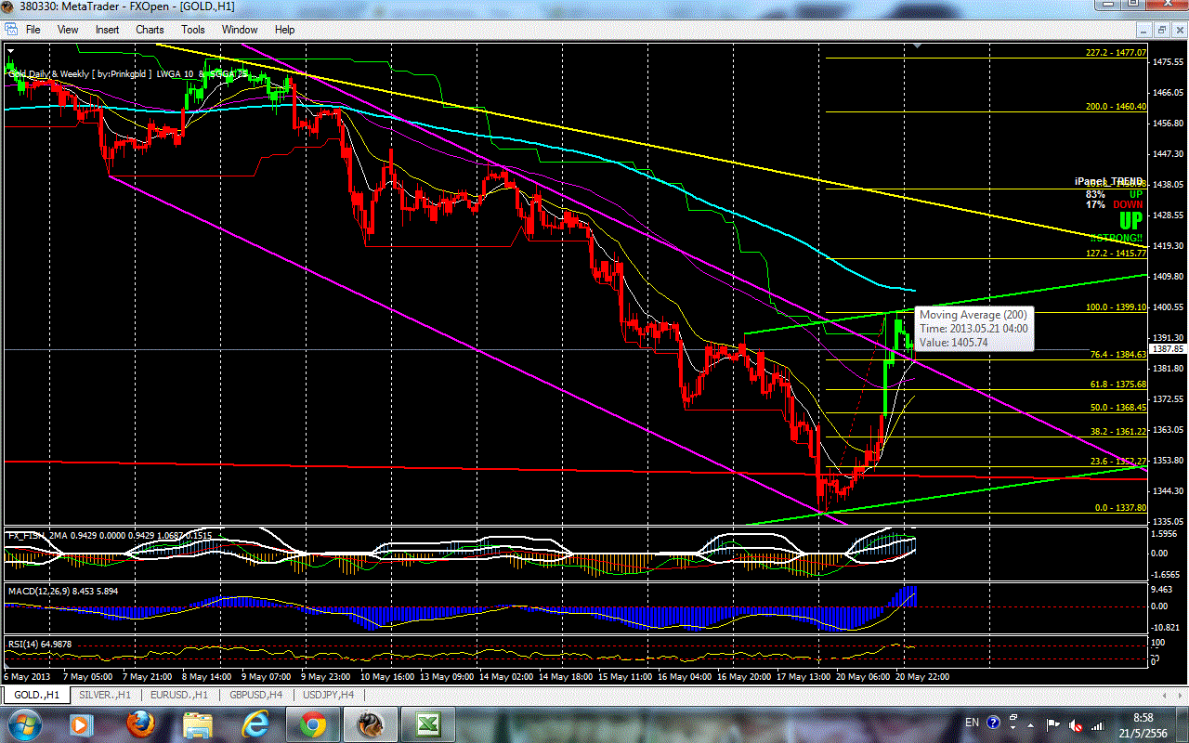Open Firefox from the taskbar
Screen dimensions: 1189x743
(141, 723)
